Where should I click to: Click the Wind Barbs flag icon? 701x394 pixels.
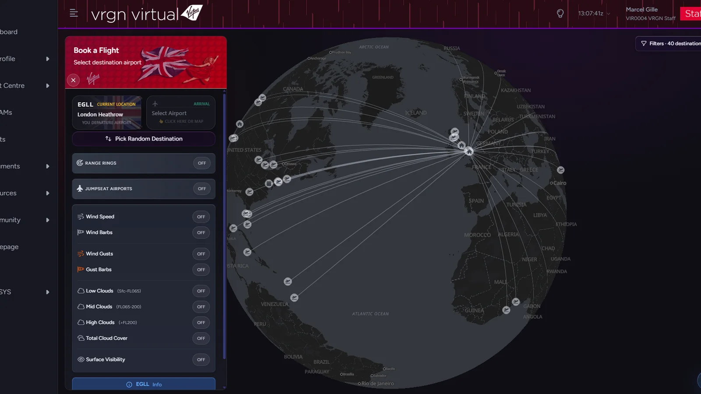tap(81, 232)
